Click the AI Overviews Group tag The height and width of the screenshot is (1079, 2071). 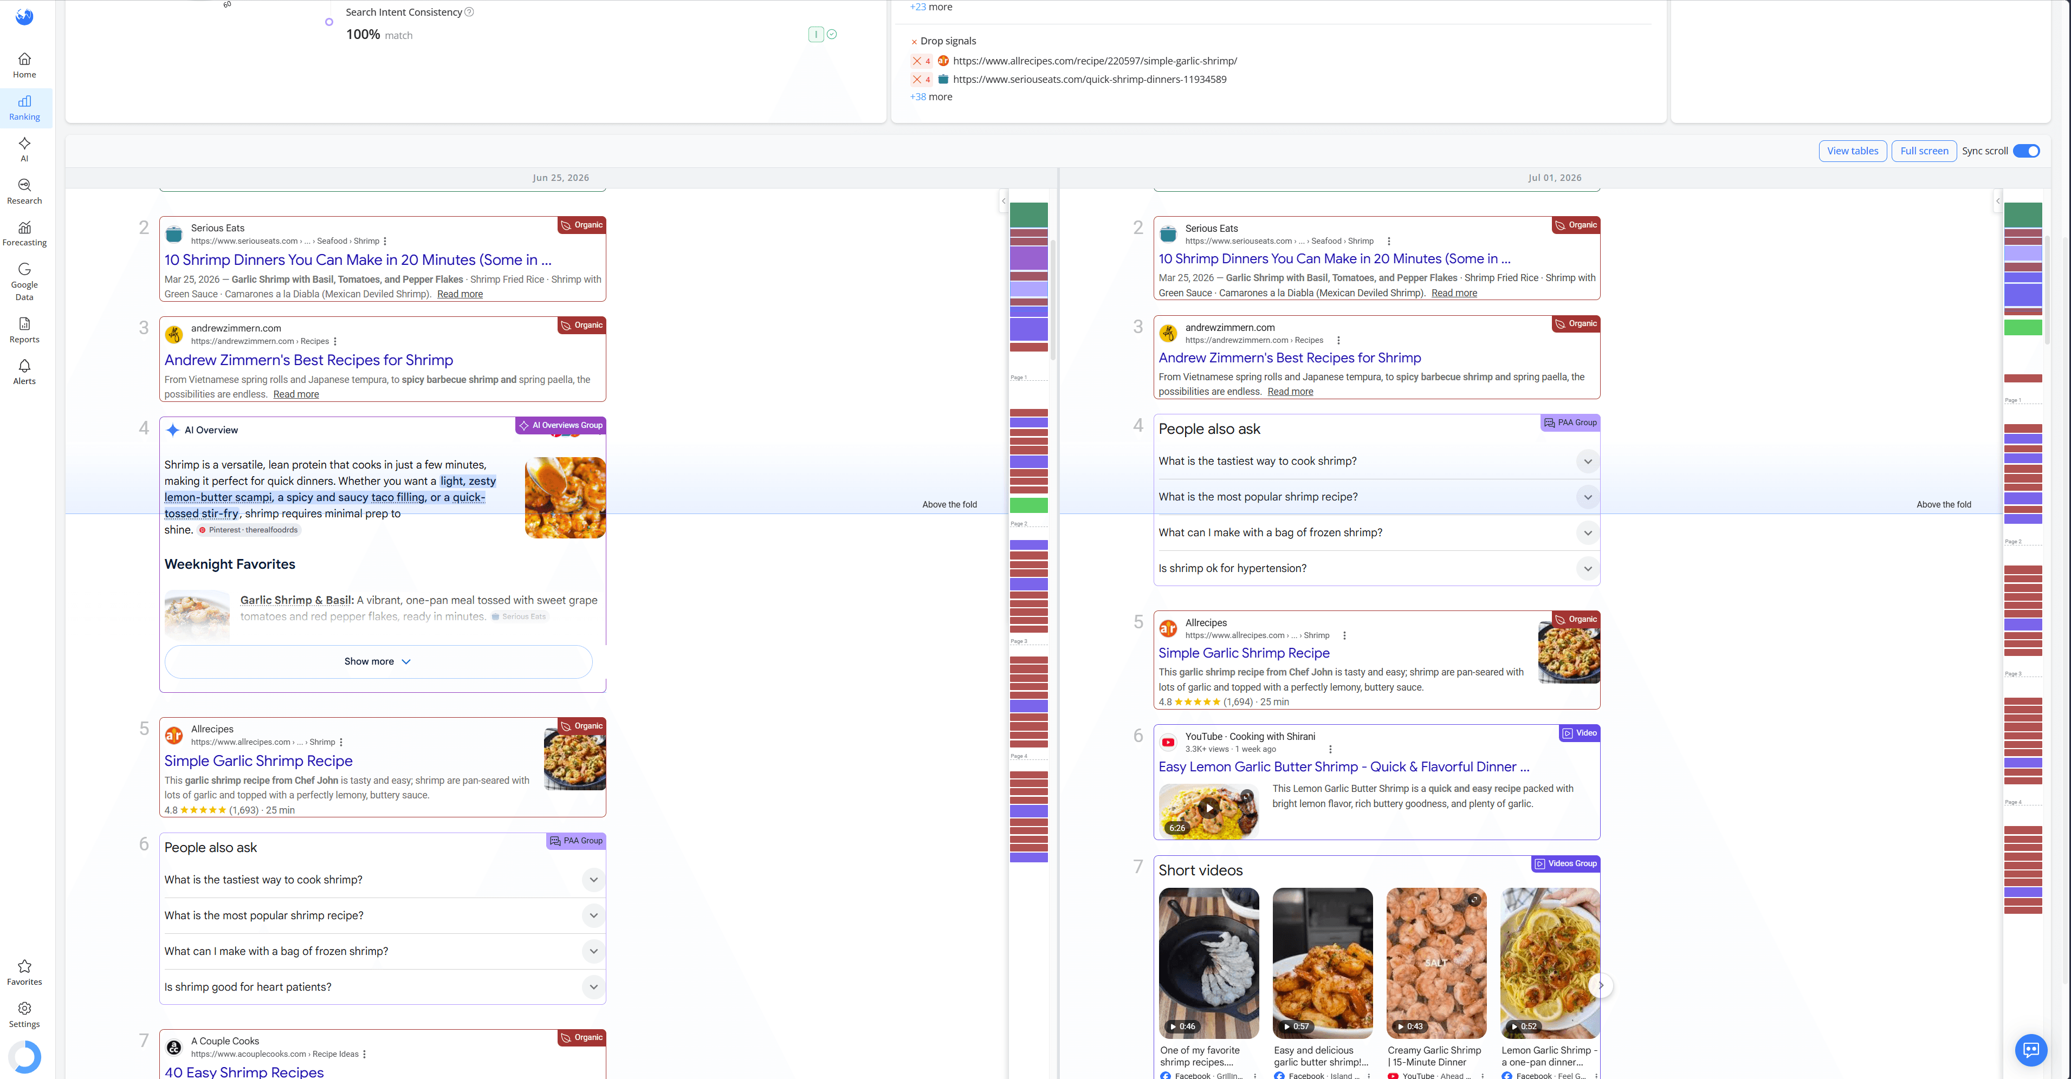click(560, 426)
